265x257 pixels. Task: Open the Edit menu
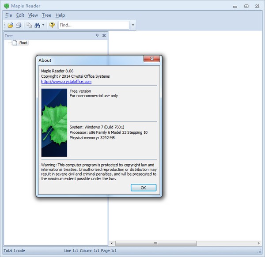(x=20, y=15)
